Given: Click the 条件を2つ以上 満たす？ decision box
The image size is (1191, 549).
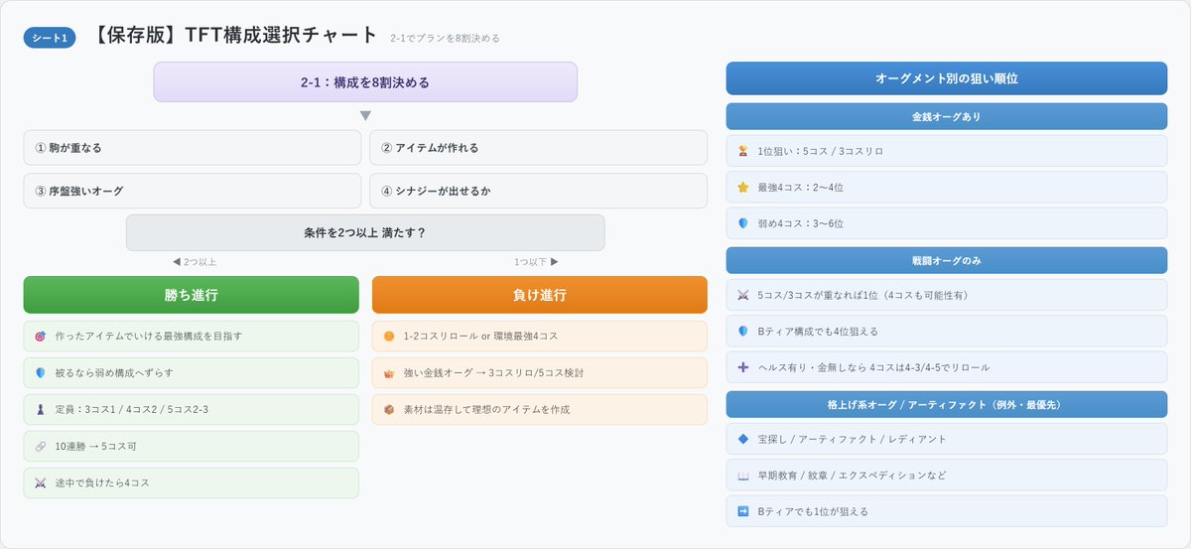Looking at the screenshot, I should (365, 232).
